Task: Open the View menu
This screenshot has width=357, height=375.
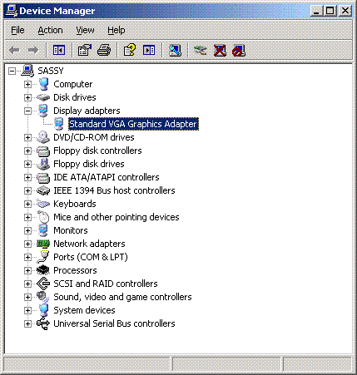Action: pyautogui.click(x=85, y=30)
